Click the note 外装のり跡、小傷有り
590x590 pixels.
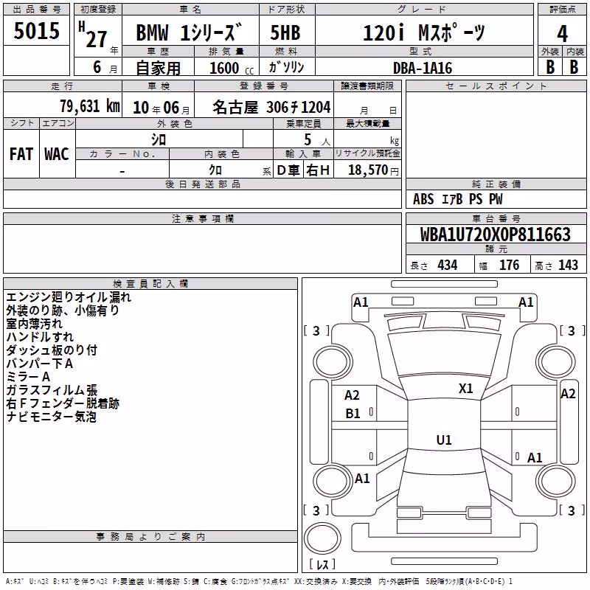tap(63, 310)
